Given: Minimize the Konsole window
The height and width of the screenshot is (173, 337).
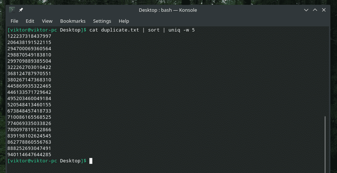Looking at the screenshot, I should point(307,10).
